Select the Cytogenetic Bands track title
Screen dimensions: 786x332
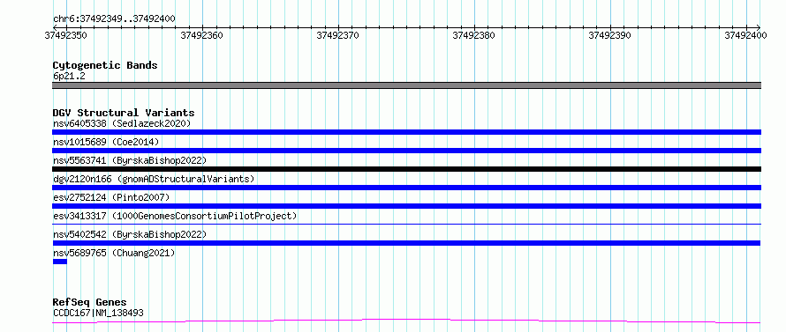coord(105,65)
